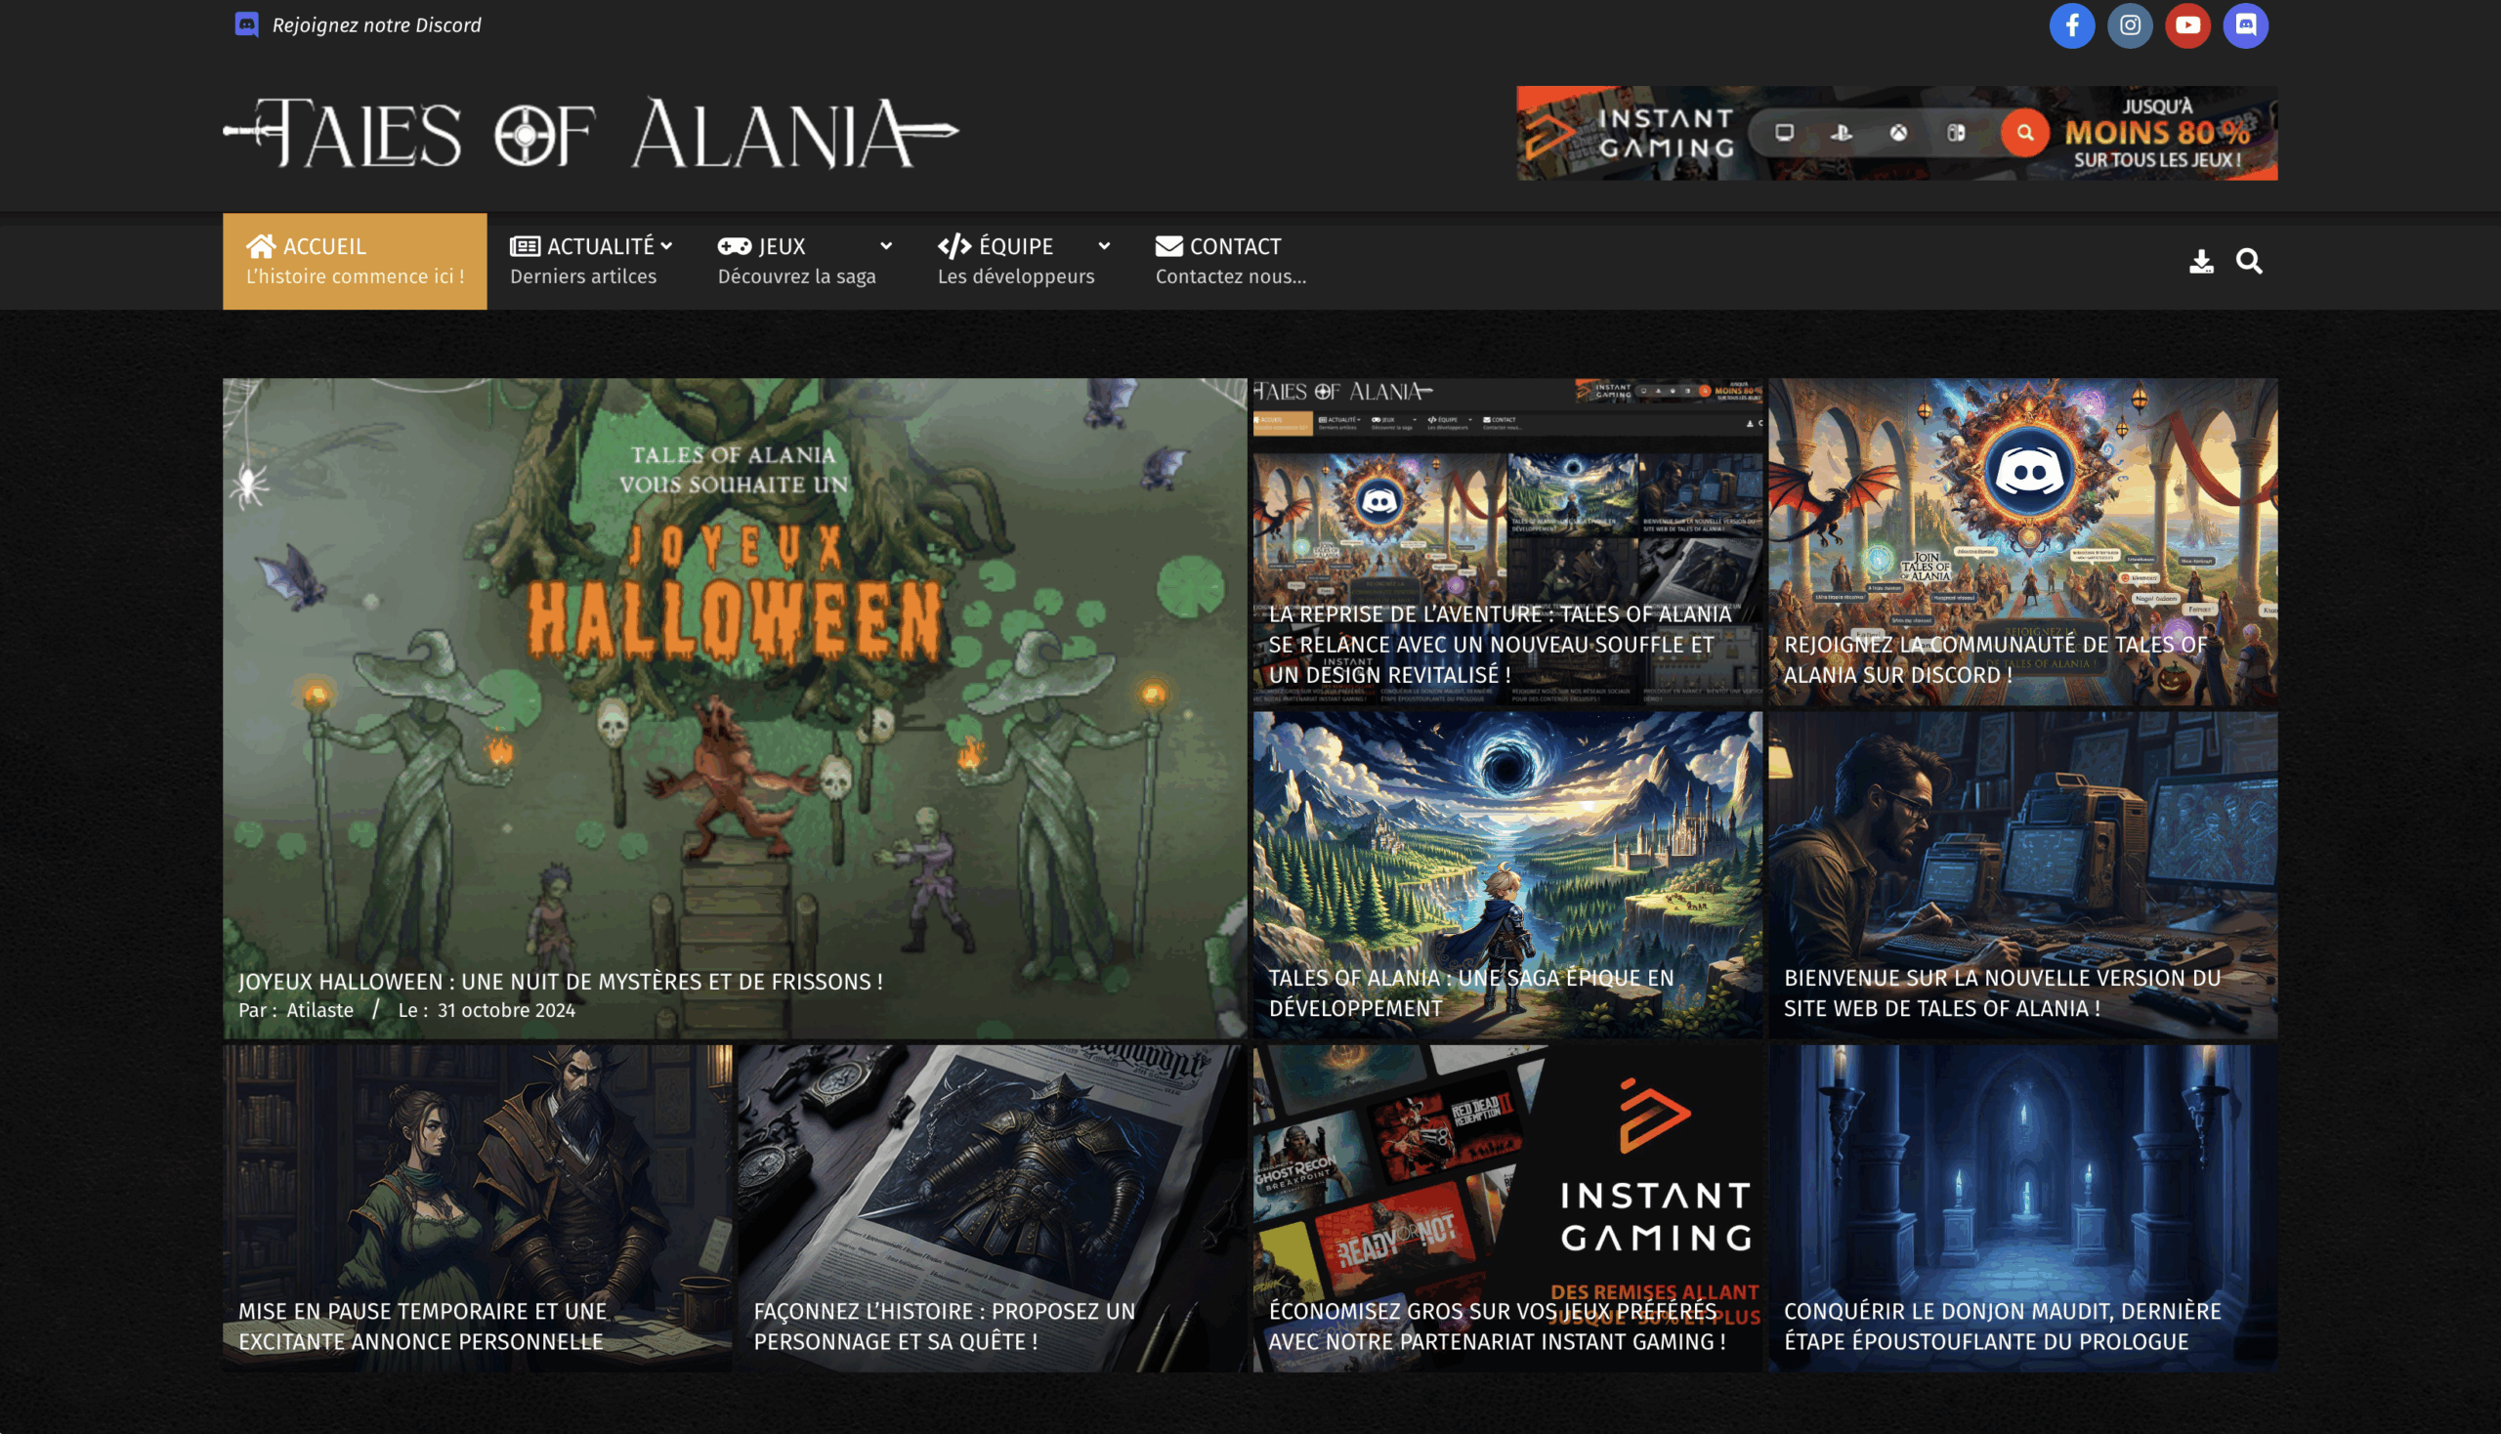Open Joyeux Halloween article title
Viewport: 2501px width, 1434px height.
click(561, 981)
